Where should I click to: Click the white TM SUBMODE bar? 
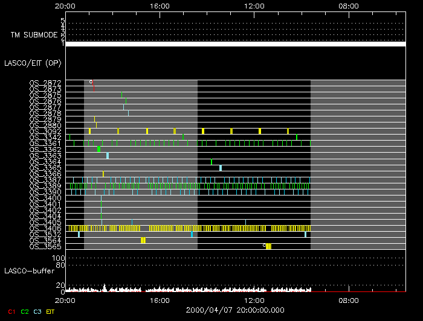click(235, 44)
